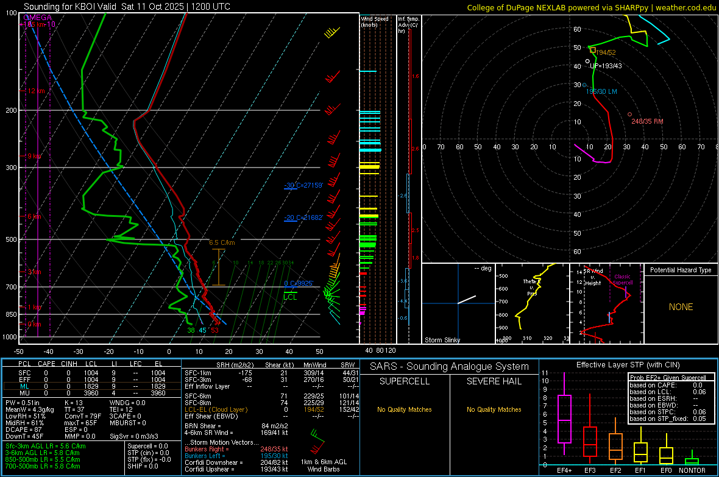The image size is (719, 477).
Task: Click the 'SARS - Sounding Analogue System' header
Action: pyautogui.click(x=450, y=367)
